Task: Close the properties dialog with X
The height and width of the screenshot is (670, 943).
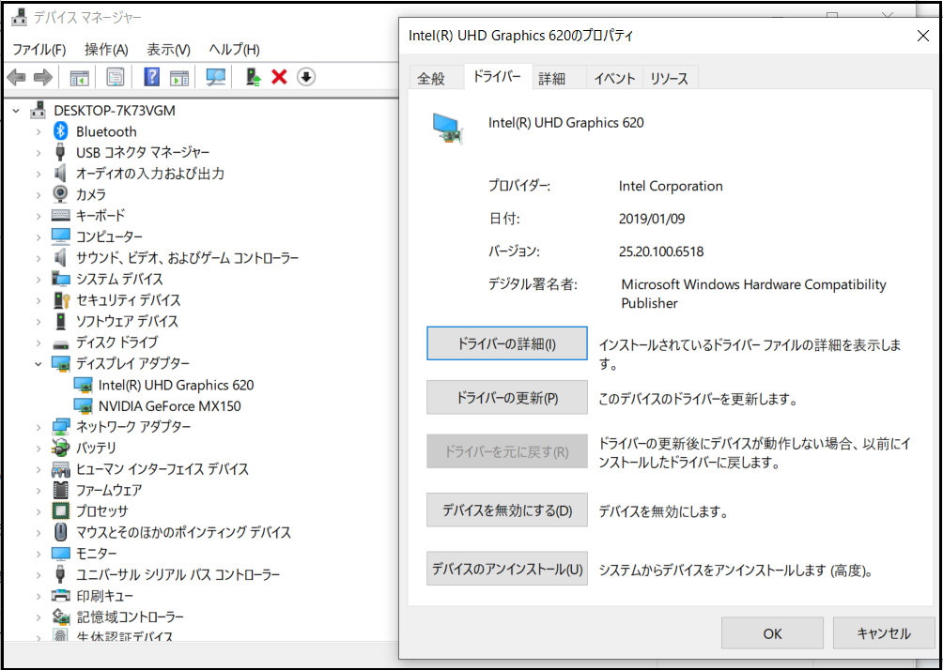Action: (922, 36)
